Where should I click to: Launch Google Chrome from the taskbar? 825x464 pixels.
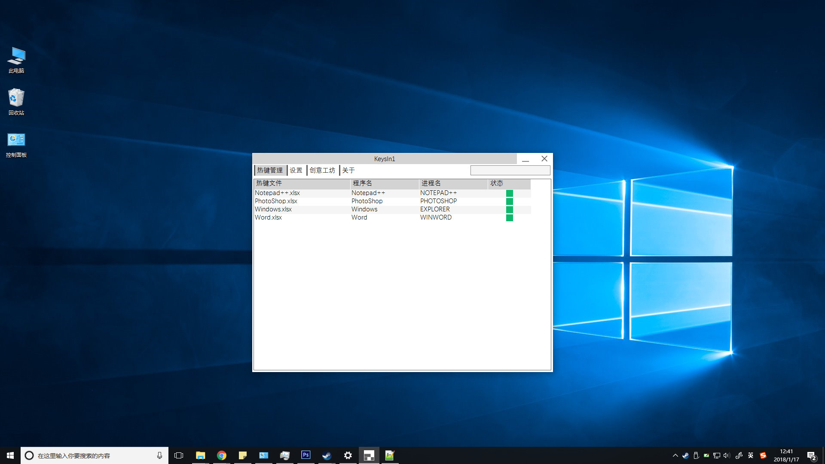(x=221, y=455)
